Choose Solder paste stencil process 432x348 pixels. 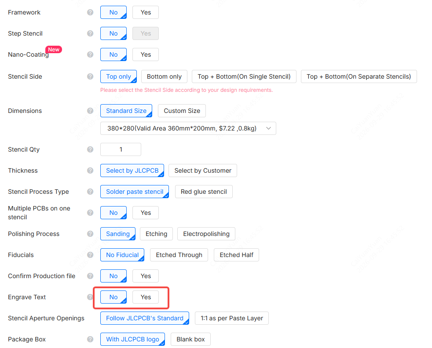click(x=135, y=192)
